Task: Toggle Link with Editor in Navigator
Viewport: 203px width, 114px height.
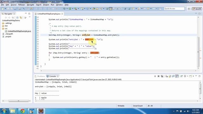Action: (x=21, y=17)
